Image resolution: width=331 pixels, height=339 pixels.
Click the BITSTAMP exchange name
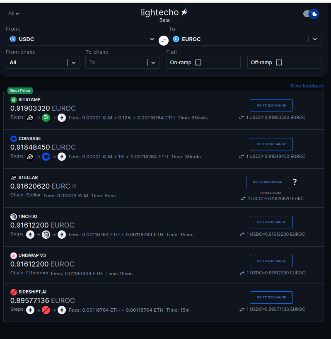[x=29, y=99]
